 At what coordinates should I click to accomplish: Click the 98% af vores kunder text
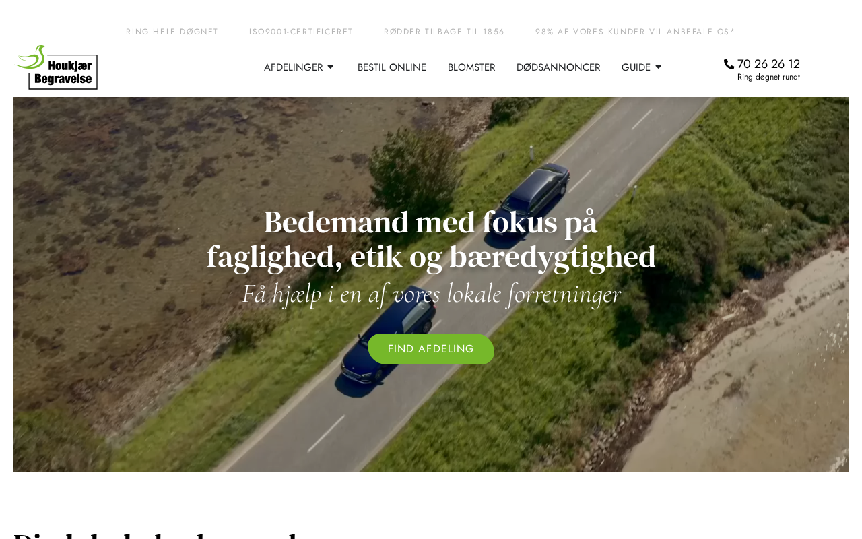pyautogui.click(x=635, y=32)
